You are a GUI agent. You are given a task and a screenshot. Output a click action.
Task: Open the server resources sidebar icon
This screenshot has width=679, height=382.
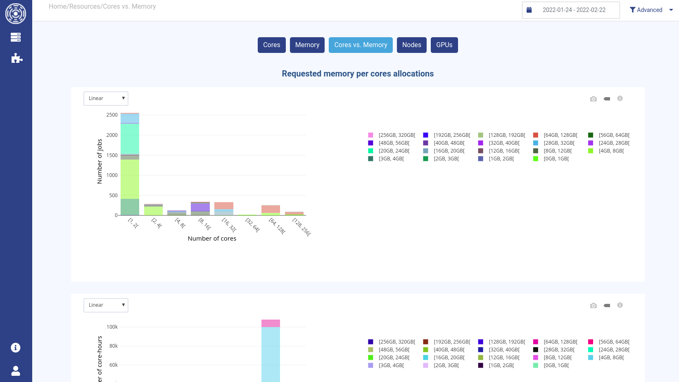(16, 37)
